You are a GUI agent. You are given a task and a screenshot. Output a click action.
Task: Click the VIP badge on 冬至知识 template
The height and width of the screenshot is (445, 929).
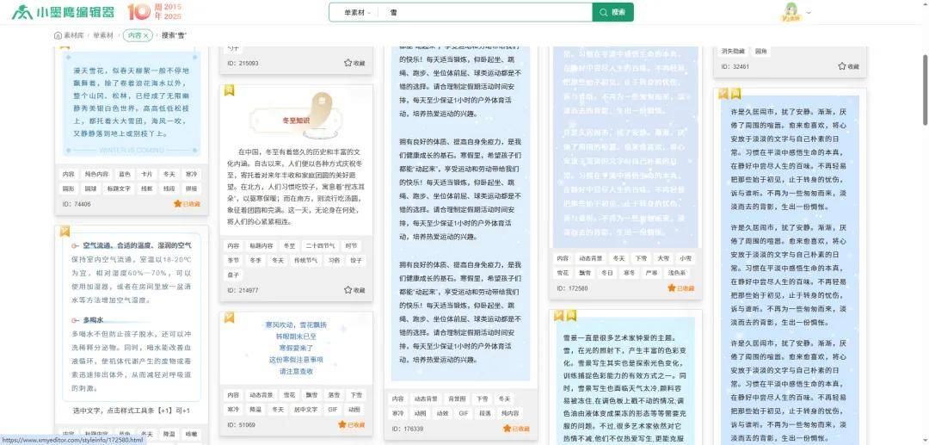[x=229, y=90]
